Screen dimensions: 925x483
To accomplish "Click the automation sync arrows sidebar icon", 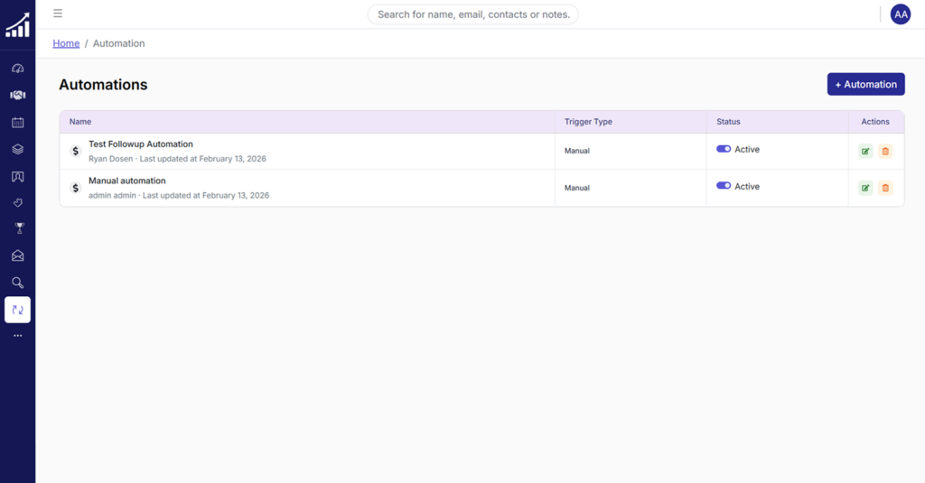I will (17, 310).
